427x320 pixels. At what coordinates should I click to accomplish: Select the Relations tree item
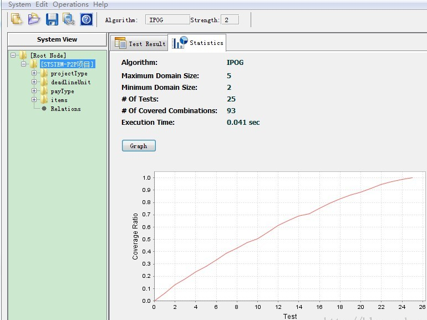pos(65,109)
